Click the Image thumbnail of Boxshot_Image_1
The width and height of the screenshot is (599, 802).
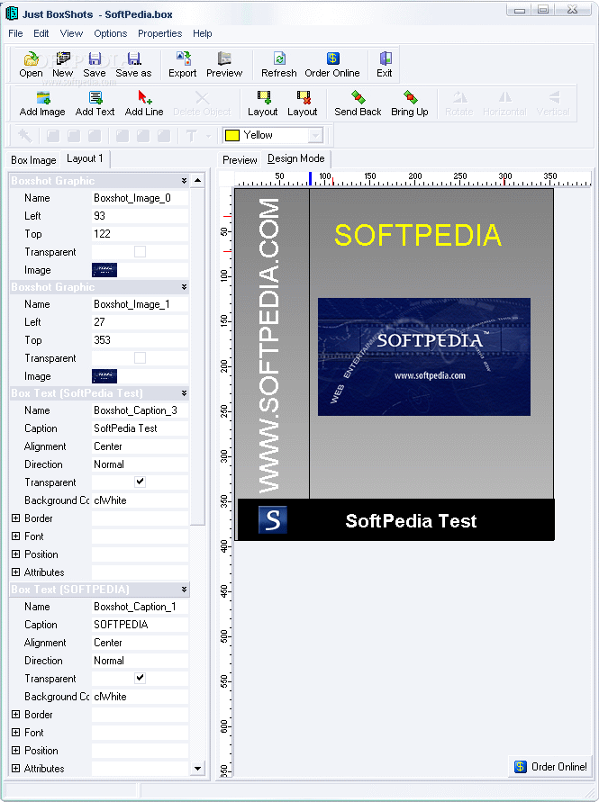104,376
